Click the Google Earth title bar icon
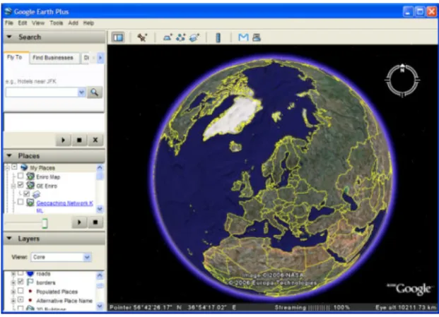The image size is (439, 317). (8, 11)
